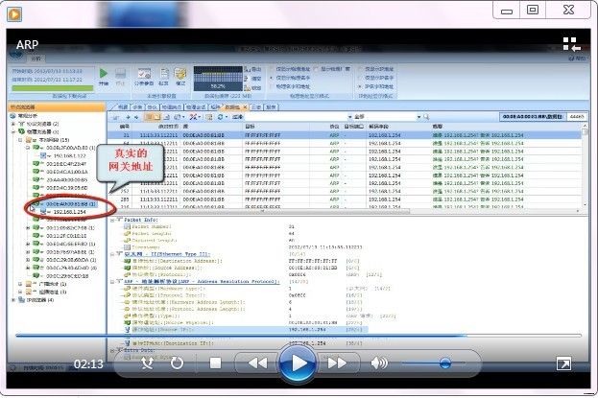Switch to the 协议 tab
Screen dimensions: 598x398
(x=152, y=107)
